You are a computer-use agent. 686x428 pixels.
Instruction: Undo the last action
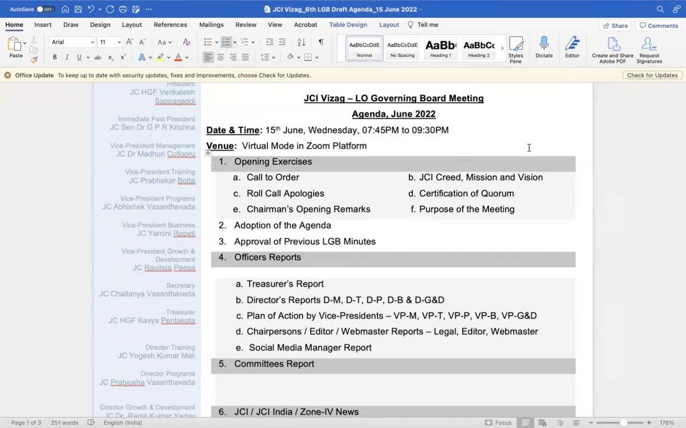pyautogui.click(x=91, y=9)
